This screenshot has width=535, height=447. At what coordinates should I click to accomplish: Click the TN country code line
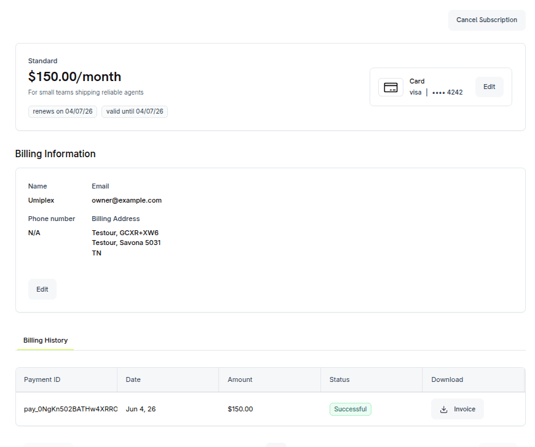pos(97,253)
